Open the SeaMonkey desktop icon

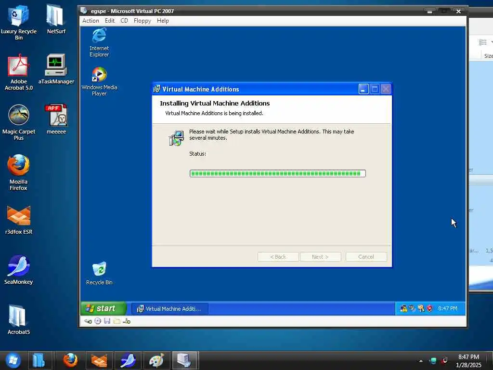pyautogui.click(x=18, y=270)
